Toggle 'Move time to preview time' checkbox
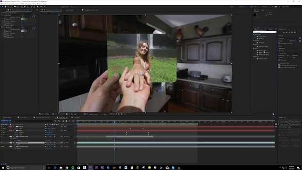The width and height of the screenshot is (302, 170). pos(279,68)
